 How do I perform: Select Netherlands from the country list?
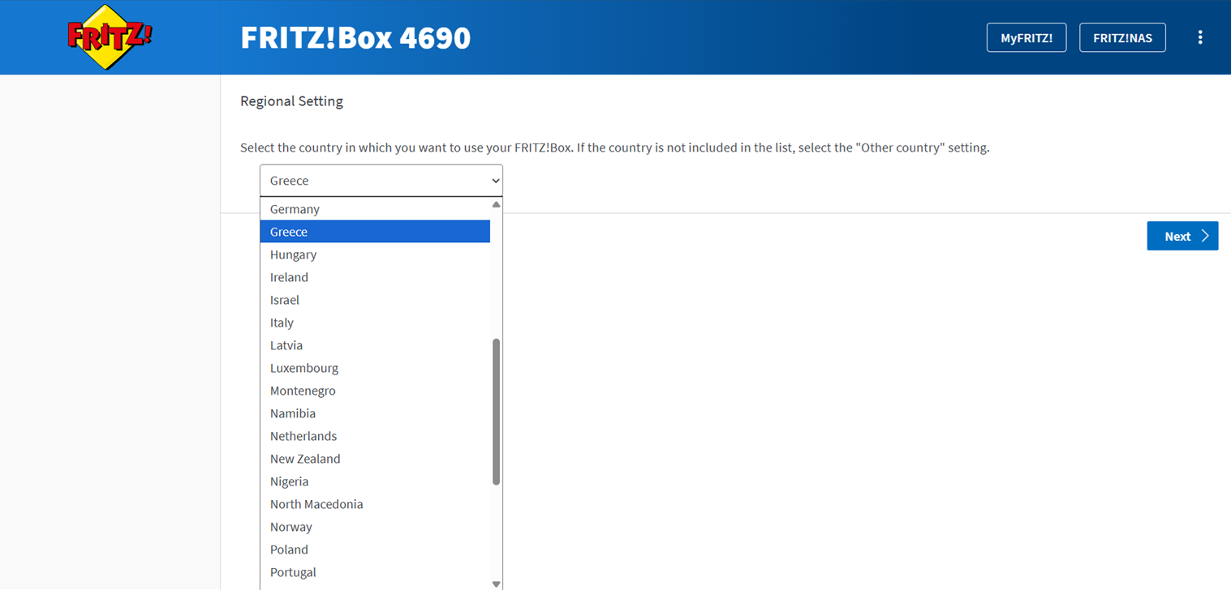(x=375, y=436)
